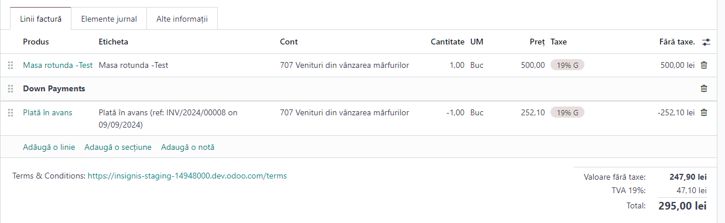The width and height of the screenshot is (725, 223).
Task: Open the Alte informații tab
Action: (182, 19)
